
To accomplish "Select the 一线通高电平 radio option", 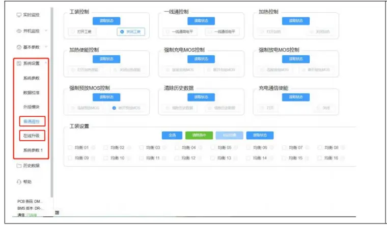I will pos(180,32).
